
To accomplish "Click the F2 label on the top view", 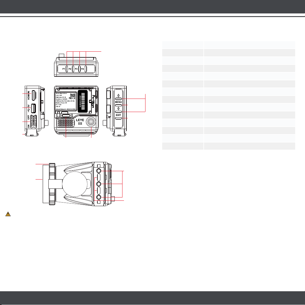I will tap(70, 69).
